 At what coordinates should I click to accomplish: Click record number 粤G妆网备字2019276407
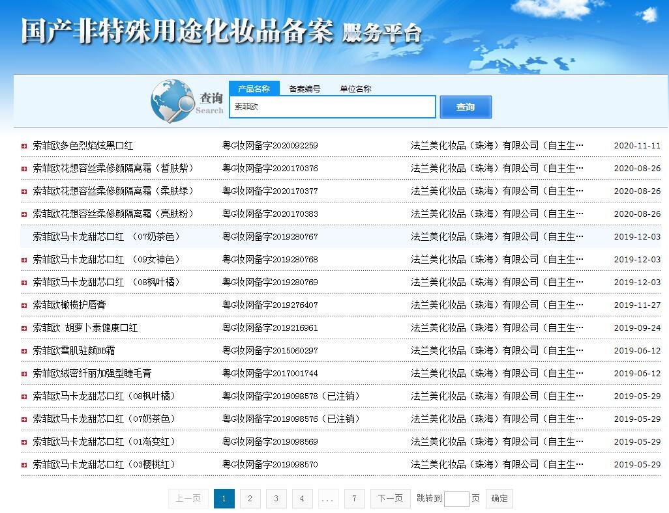[x=270, y=305]
